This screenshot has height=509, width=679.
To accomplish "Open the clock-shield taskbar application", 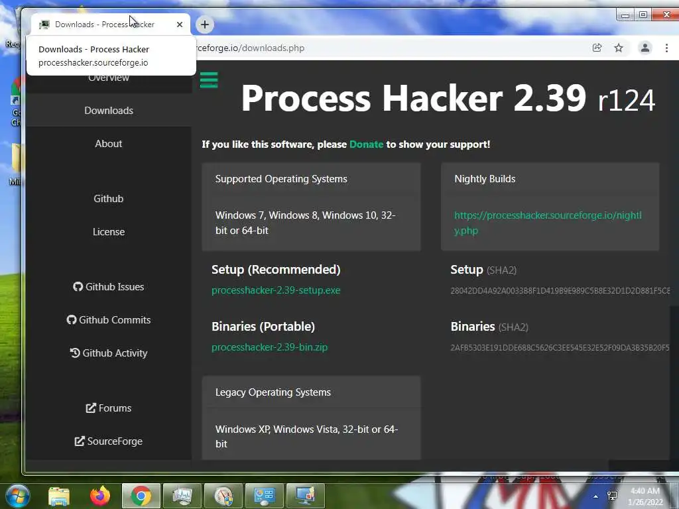I will (x=223, y=496).
